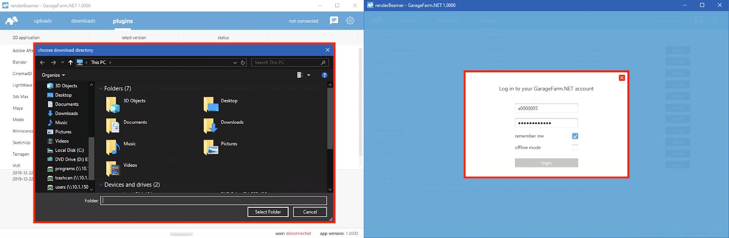Click Select Folder button
The height and width of the screenshot is (238, 729).
click(x=268, y=212)
